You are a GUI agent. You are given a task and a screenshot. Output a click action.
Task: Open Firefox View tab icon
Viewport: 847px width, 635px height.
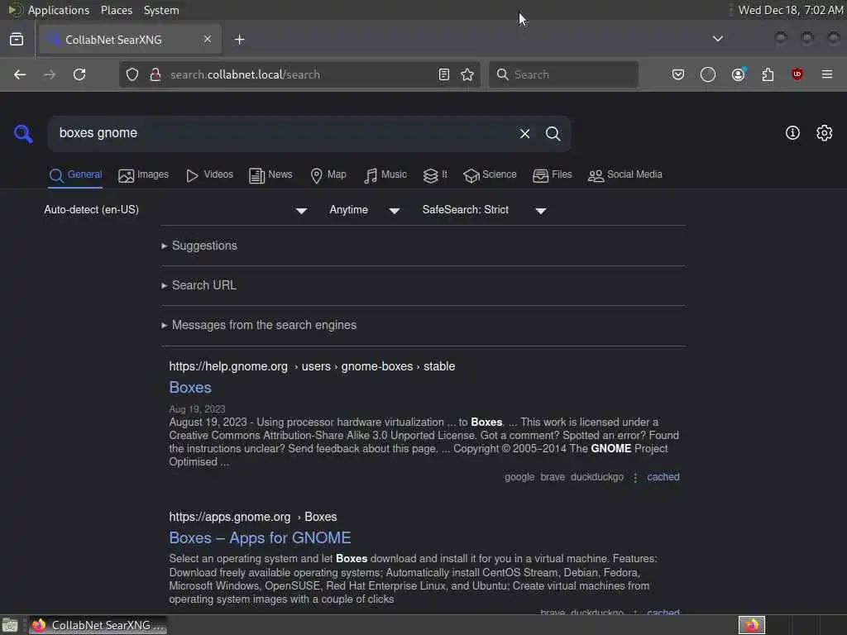(17, 39)
